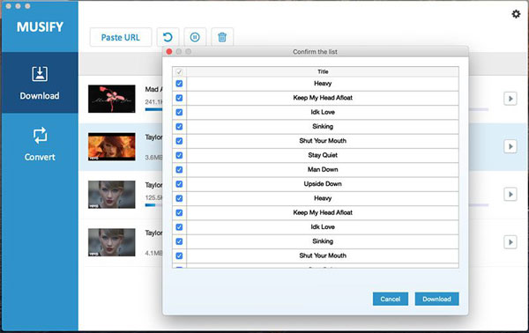Pause all downloads with the pause icon

point(195,37)
